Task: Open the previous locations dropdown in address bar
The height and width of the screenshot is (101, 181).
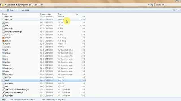Action: pyautogui.click(x=149, y=5)
